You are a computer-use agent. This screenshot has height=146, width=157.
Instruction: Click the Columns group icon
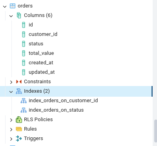[x=19, y=15]
